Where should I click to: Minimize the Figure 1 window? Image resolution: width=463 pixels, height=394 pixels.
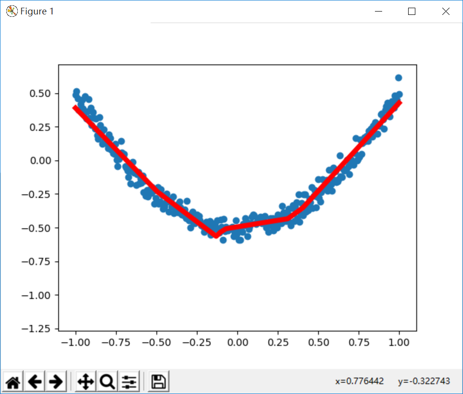pos(378,11)
